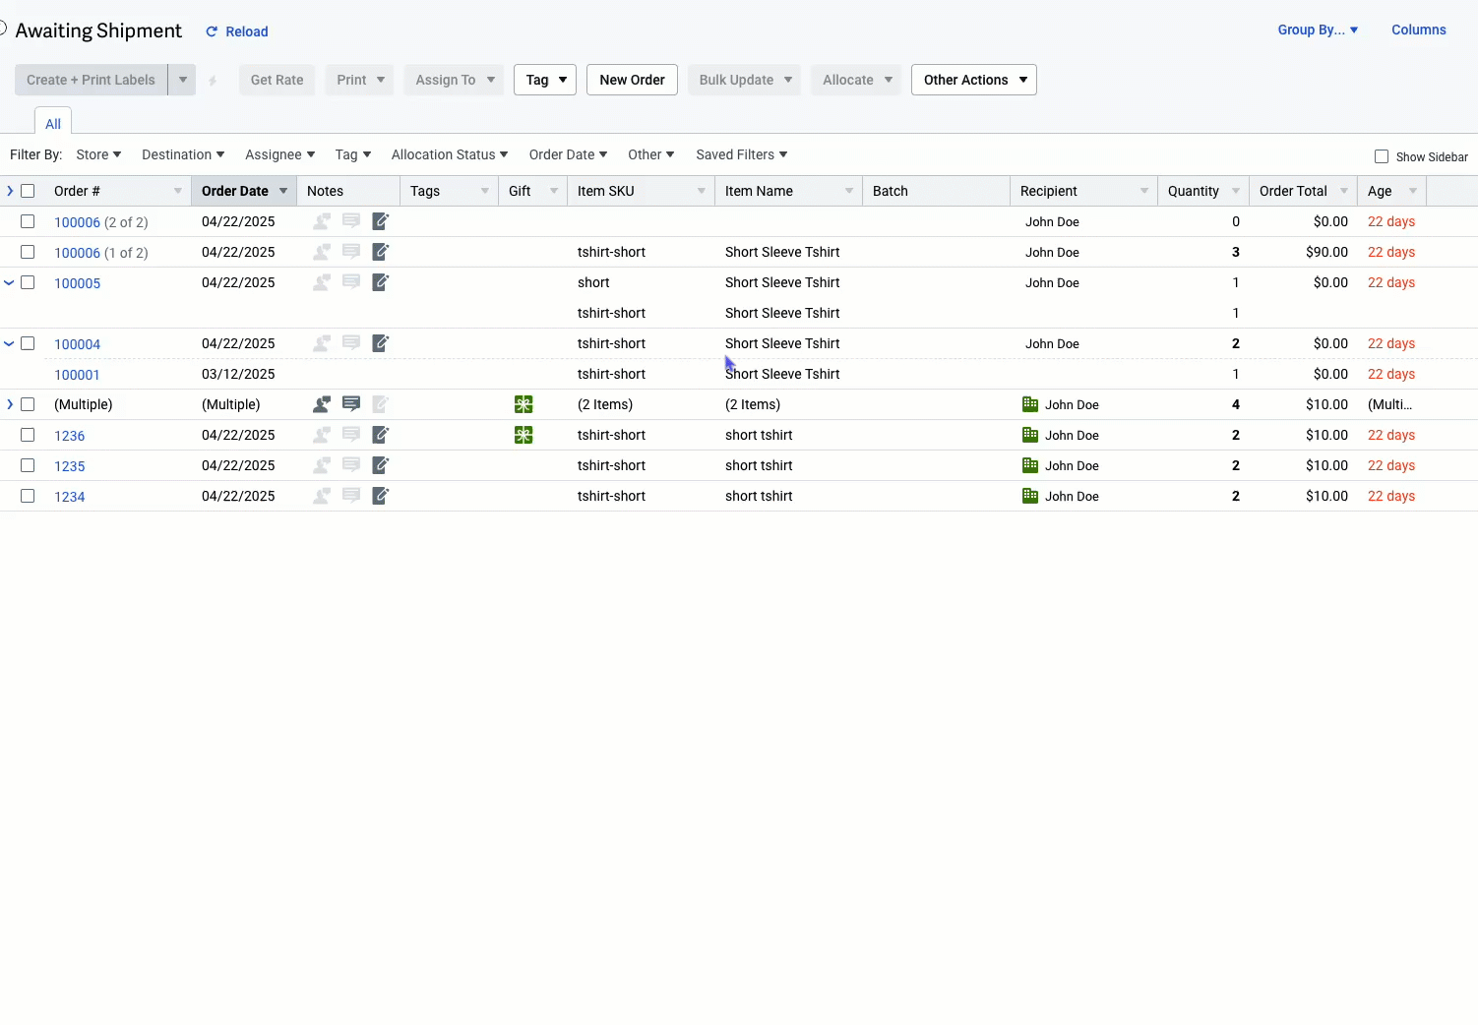Click the Reload refresh icon
Screen dimensions: 1478x1025
click(x=211, y=30)
